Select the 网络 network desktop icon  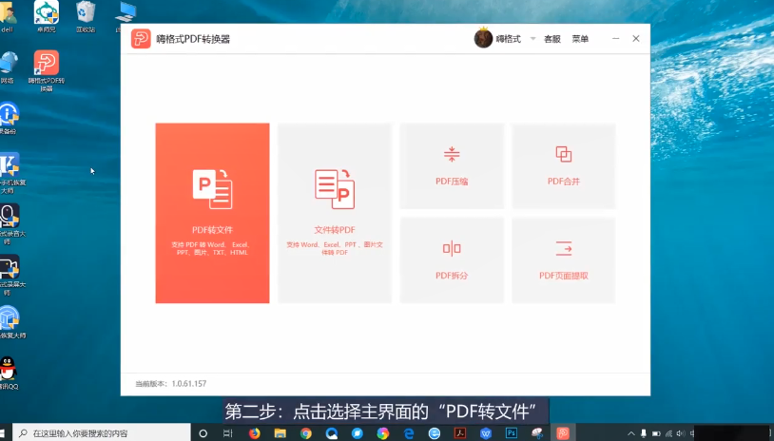point(9,67)
